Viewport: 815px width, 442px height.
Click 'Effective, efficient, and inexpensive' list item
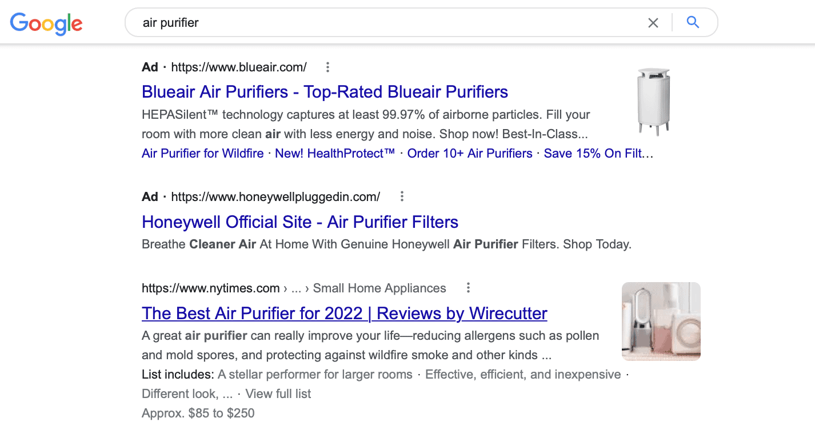tap(523, 375)
